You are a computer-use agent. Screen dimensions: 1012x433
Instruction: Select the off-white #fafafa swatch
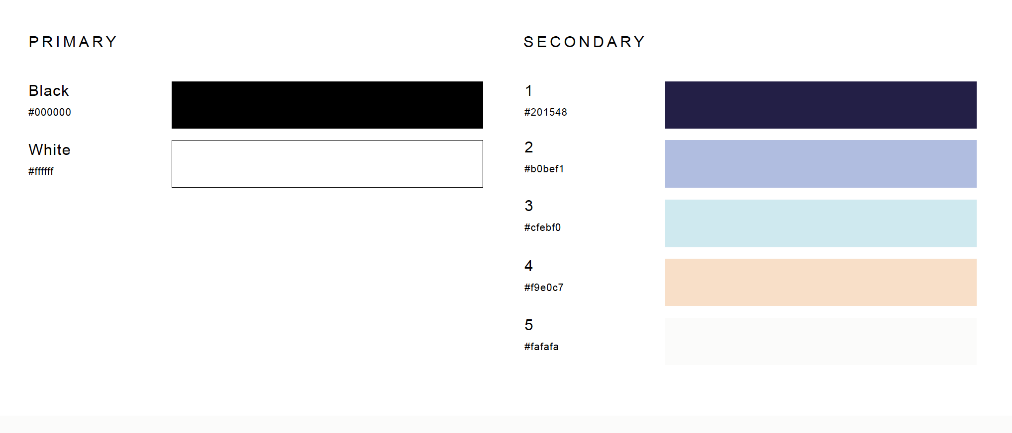(x=821, y=341)
